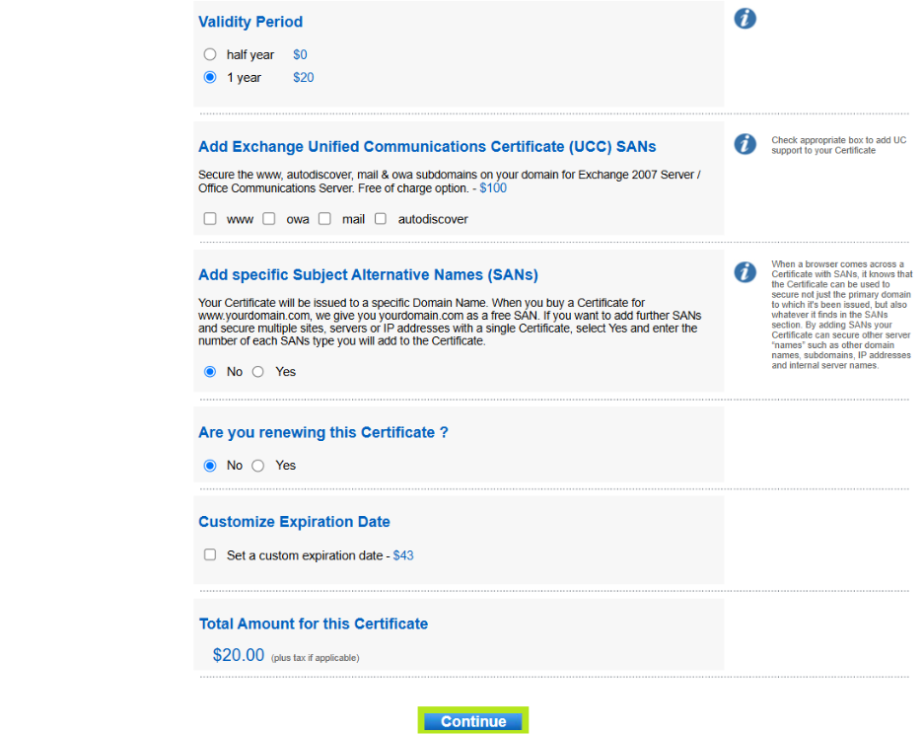Choose No for adding specific SANs
923x734 pixels.
coord(210,372)
